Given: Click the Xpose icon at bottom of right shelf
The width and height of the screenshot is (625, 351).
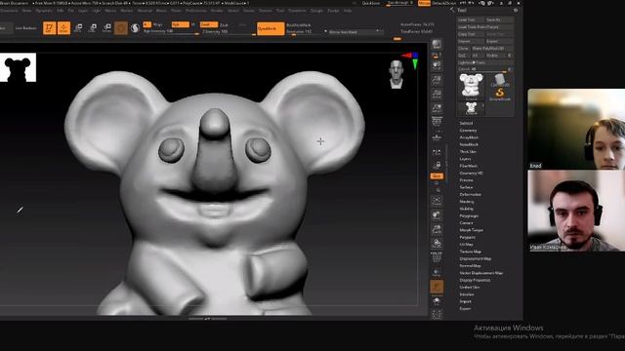Looking at the screenshot, I should coord(437,314).
